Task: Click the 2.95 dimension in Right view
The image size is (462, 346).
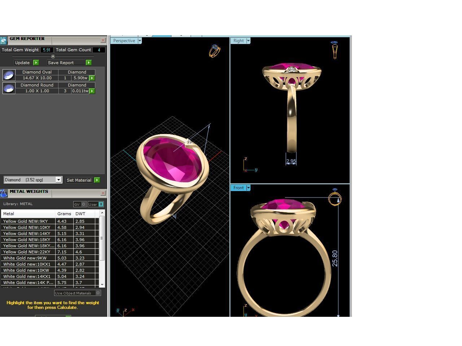Action: pyautogui.click(x=291, y=161)
